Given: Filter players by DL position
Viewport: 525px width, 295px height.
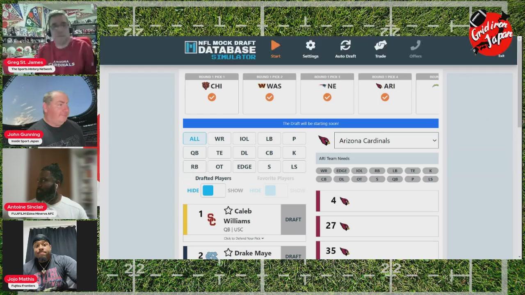Looking at the screenshot, I should click(x=244, y=153).
